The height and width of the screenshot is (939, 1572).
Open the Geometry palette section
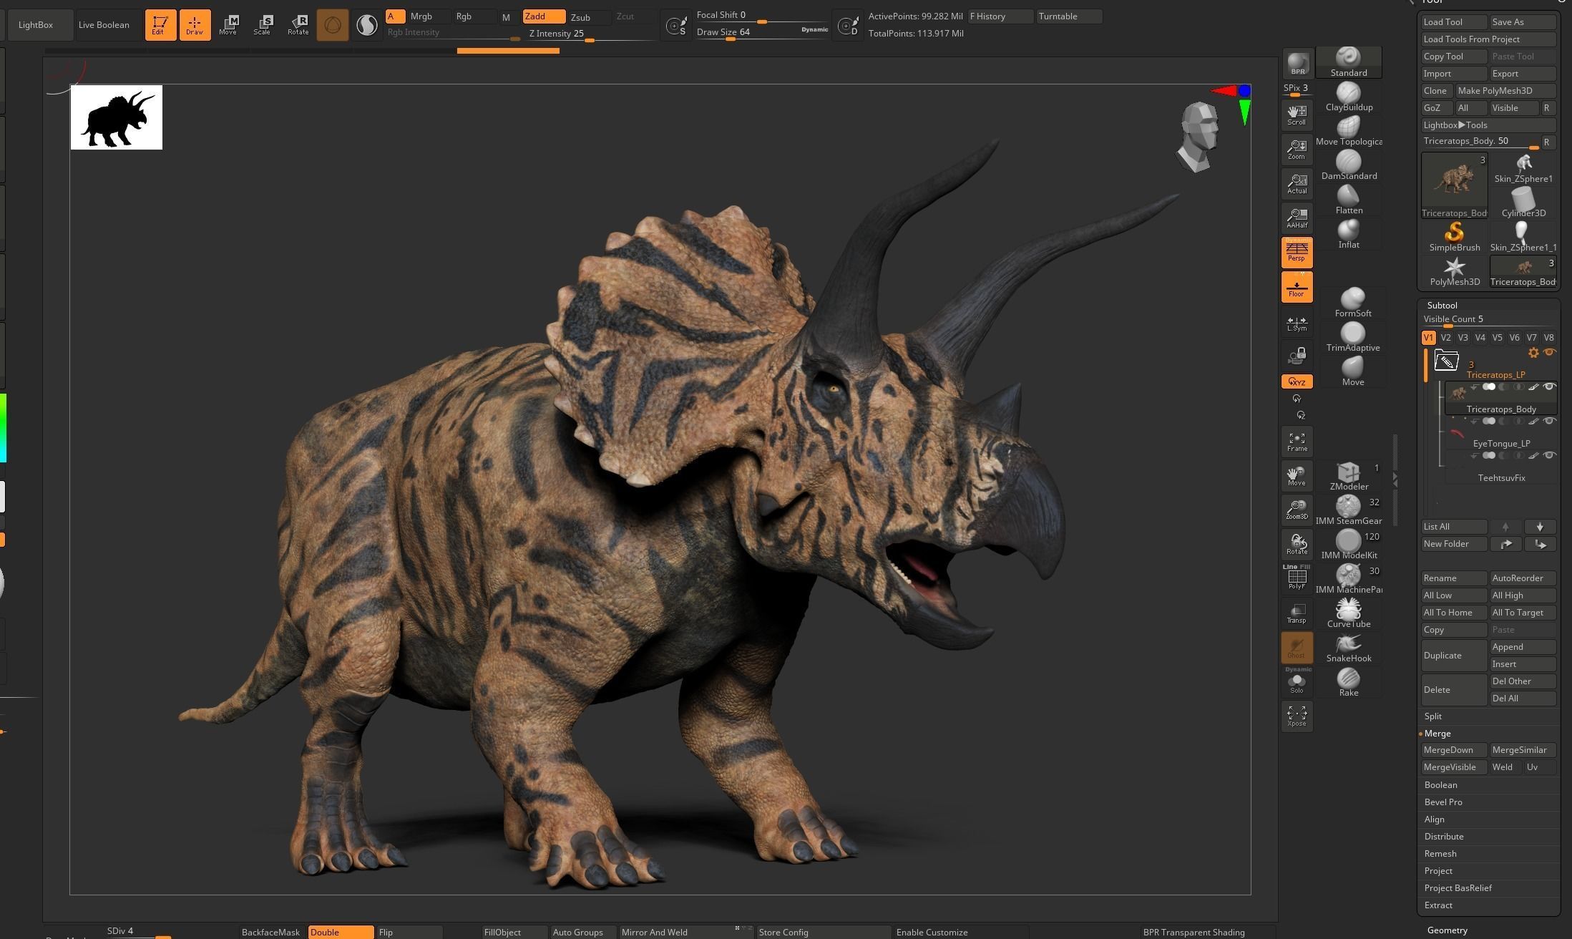(x=1447, y=930)
